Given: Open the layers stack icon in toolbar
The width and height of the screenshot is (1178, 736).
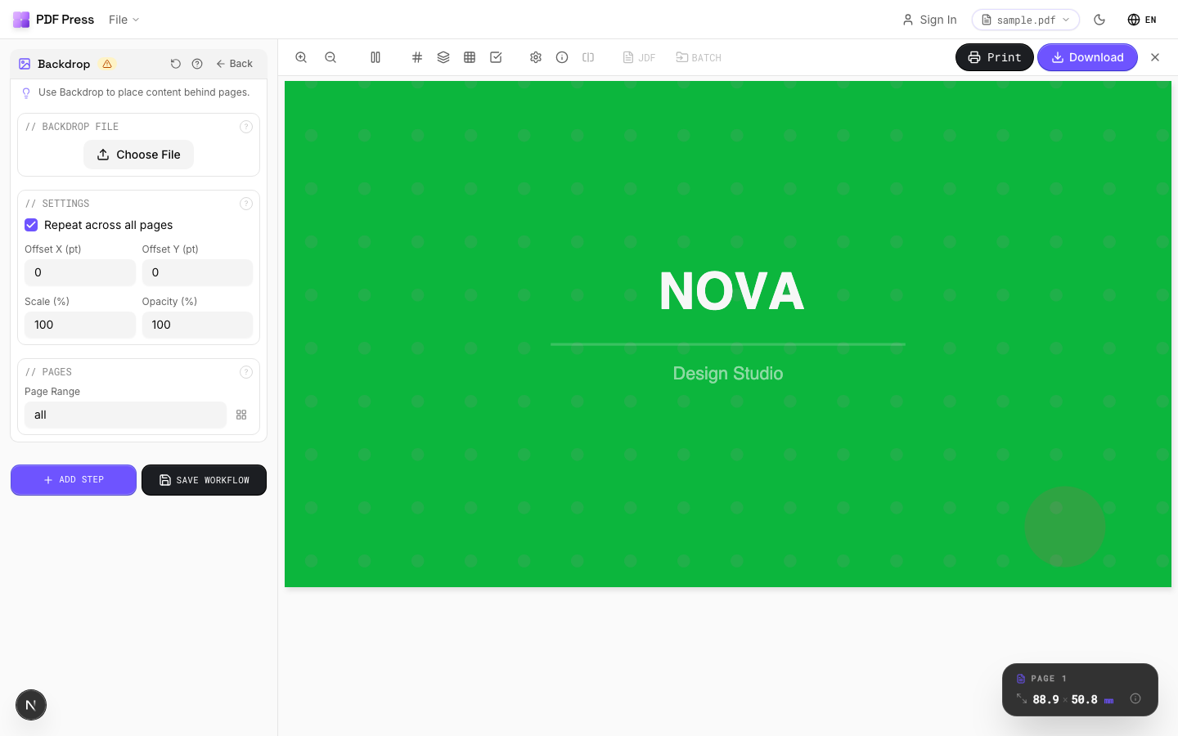Looking at the screenshot, I should tap(443, 57).
